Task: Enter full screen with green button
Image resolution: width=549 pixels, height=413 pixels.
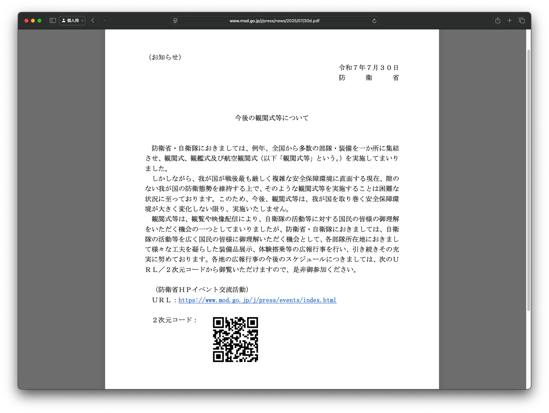Action: pos(39,21)
